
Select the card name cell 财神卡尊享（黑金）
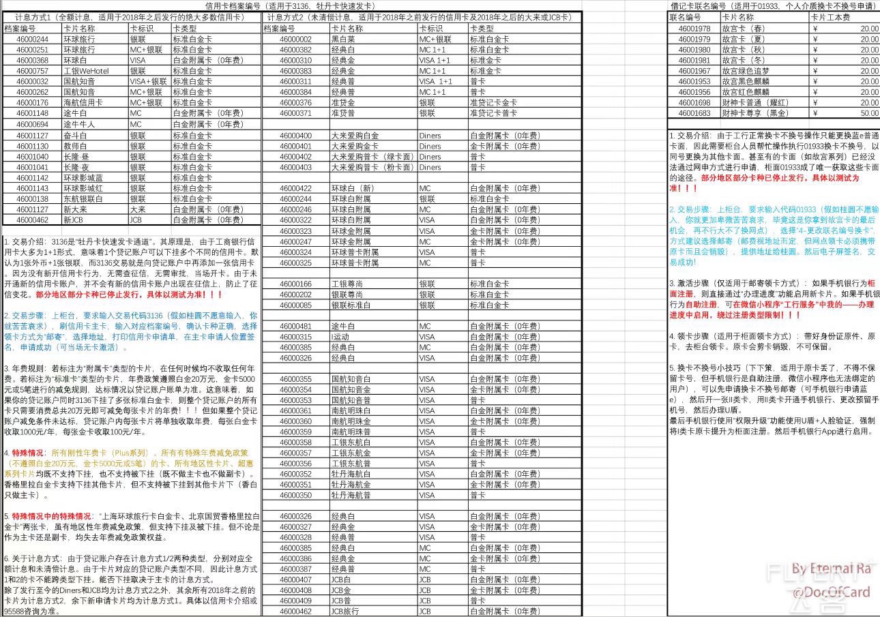click(x=765, y=113)
